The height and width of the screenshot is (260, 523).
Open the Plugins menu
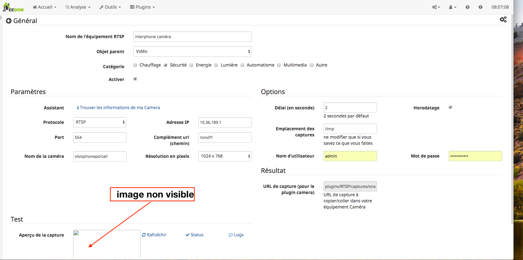[x=142, y=7]
